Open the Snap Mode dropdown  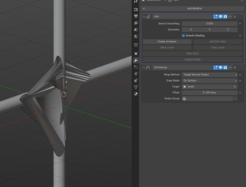(x=209, y=81)
